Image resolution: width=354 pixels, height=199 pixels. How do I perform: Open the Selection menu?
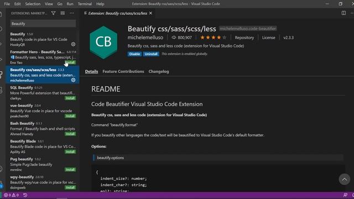click(33, 4)
